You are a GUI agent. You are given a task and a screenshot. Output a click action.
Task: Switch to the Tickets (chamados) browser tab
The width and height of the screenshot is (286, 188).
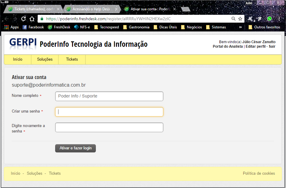pos(34,9)
